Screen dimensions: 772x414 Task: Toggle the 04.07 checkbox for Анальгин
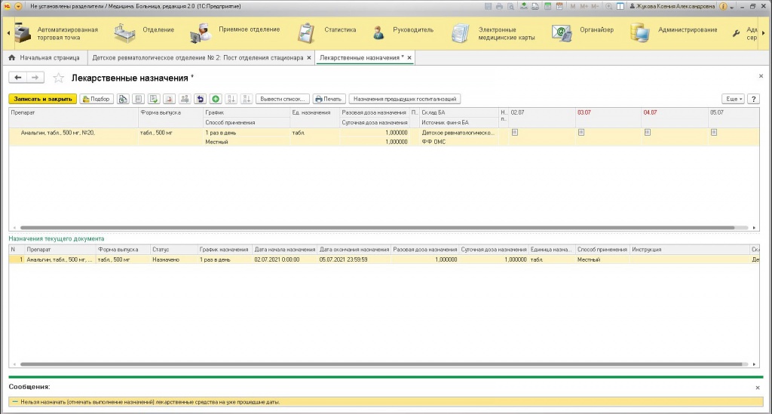click(648, 133)
